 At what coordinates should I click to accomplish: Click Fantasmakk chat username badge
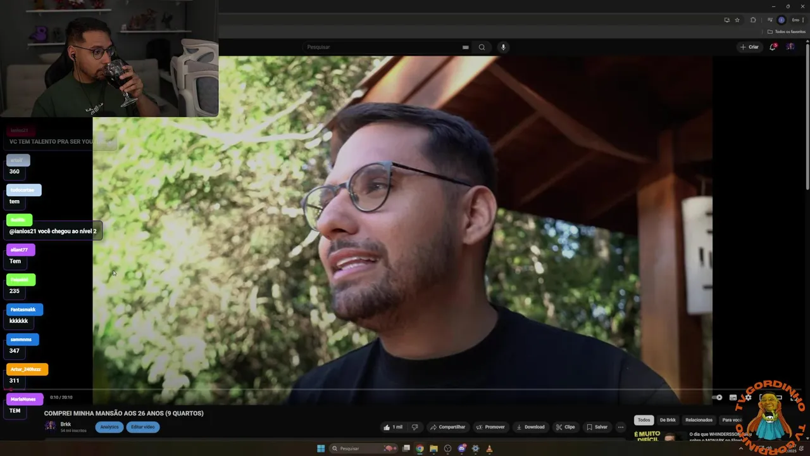25,310
